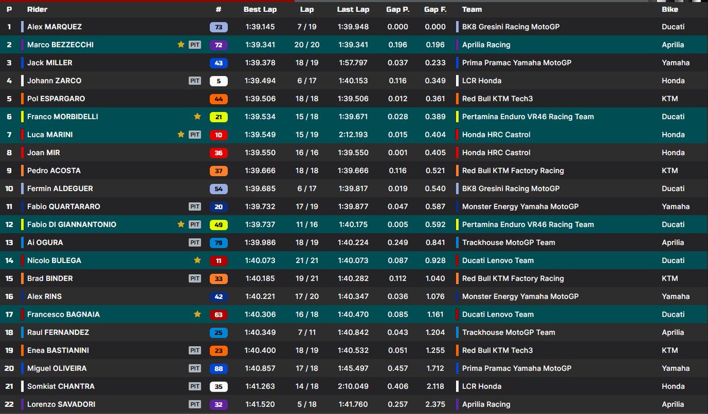Click Red Bull KTM Factory Racing in Acosta's row

[513, 170]
